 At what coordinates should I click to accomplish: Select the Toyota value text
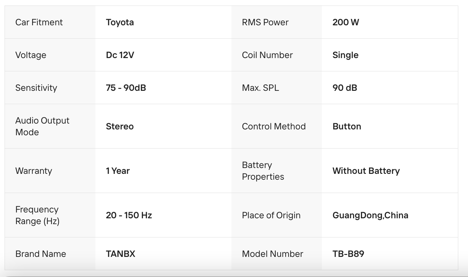[x=120, y=22]
